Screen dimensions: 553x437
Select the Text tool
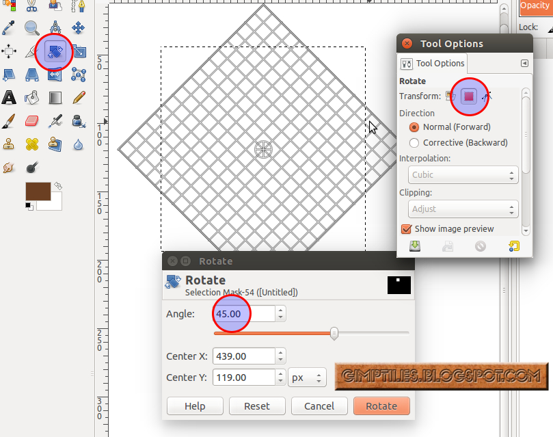point(10,97)
